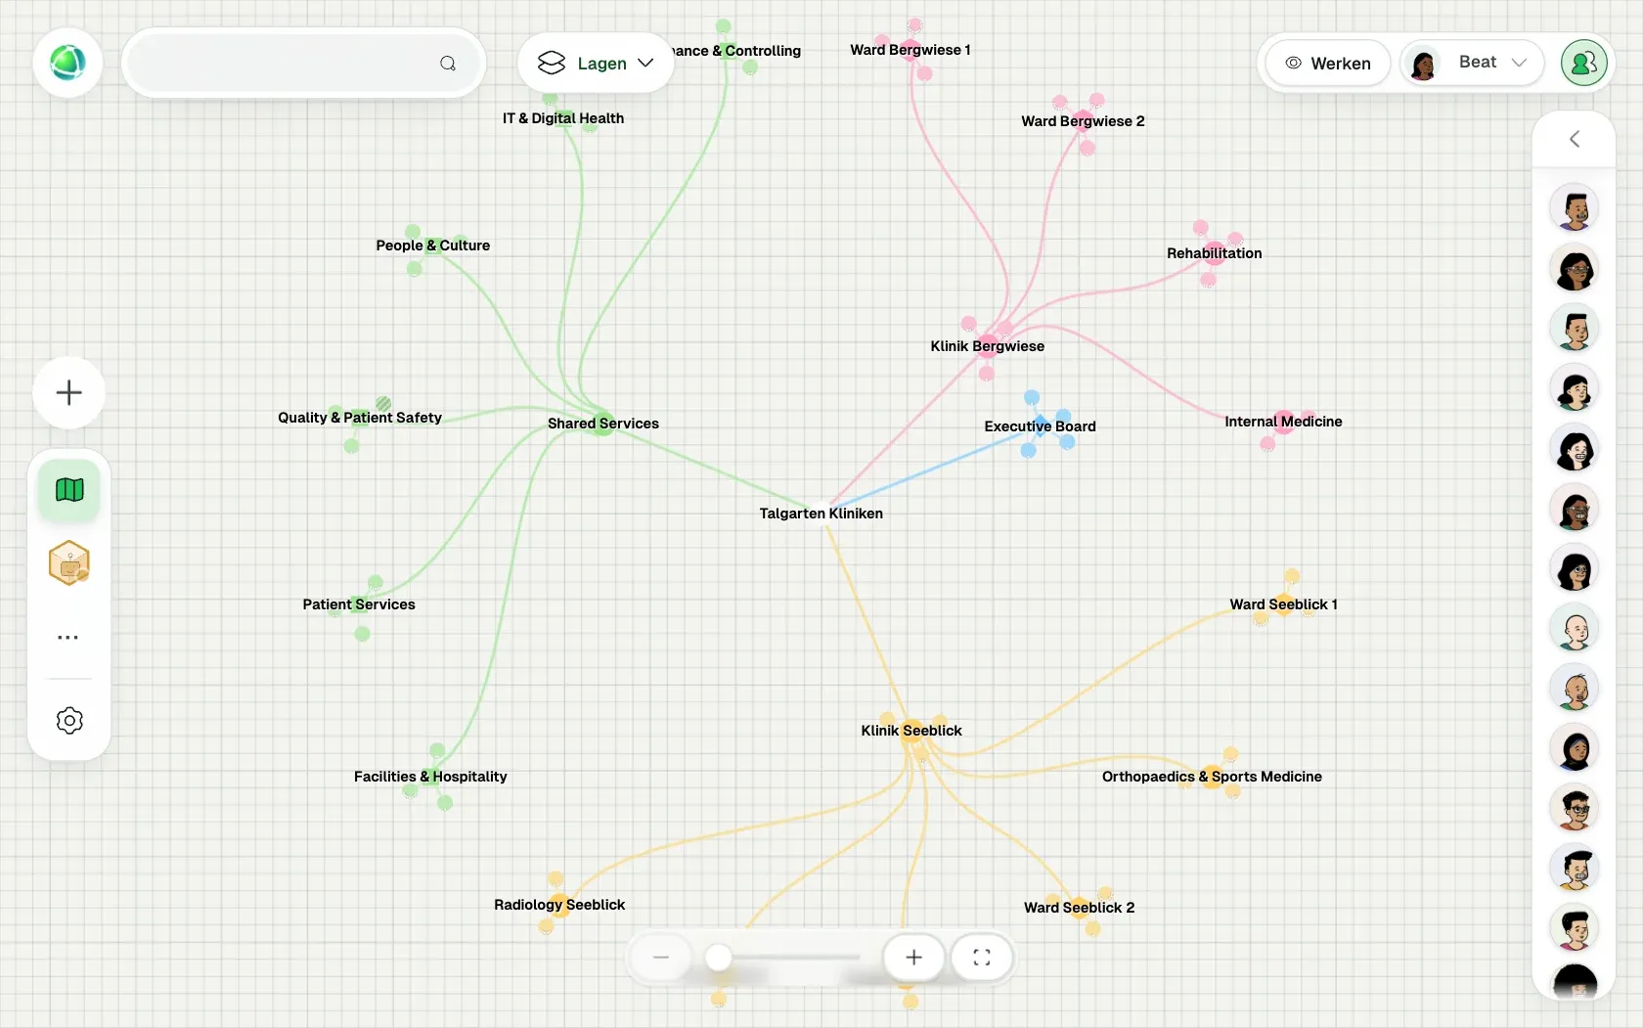The height and width of the screenshot is (1028, 1643).
Task: Open the orange hexagon box icon
Action: point(69,563)
